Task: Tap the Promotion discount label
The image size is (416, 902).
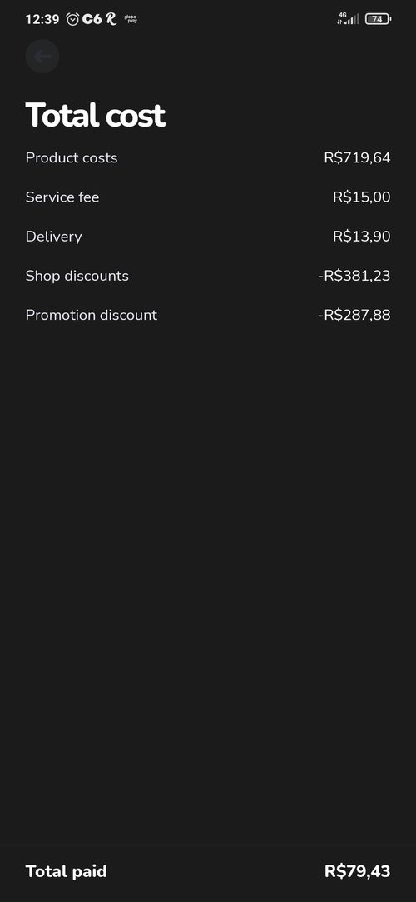Action: [91, 315]
